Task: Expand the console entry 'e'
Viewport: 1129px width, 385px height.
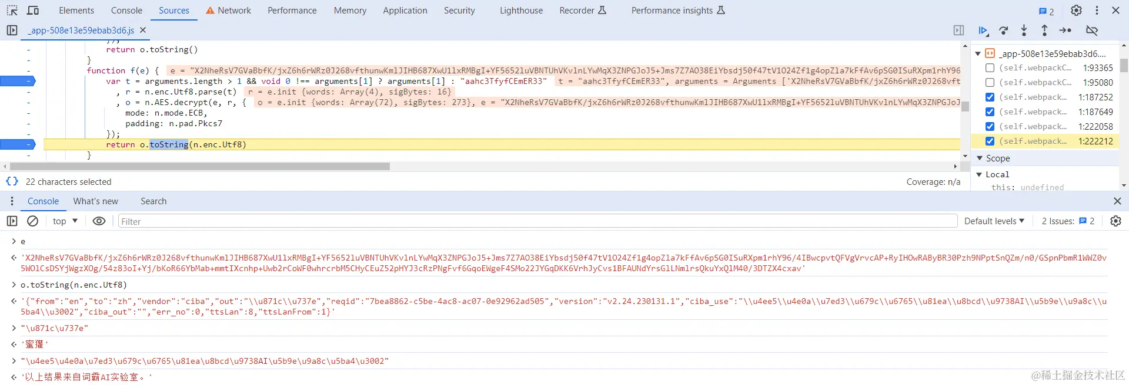Action: coord(14,241)
